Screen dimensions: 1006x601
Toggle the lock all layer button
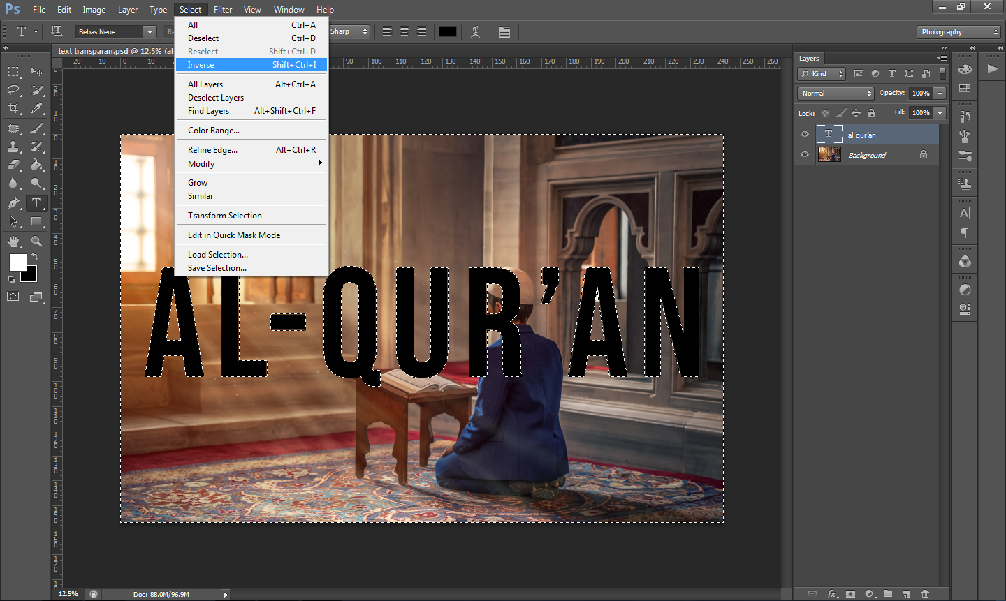(x=872, y=113)
